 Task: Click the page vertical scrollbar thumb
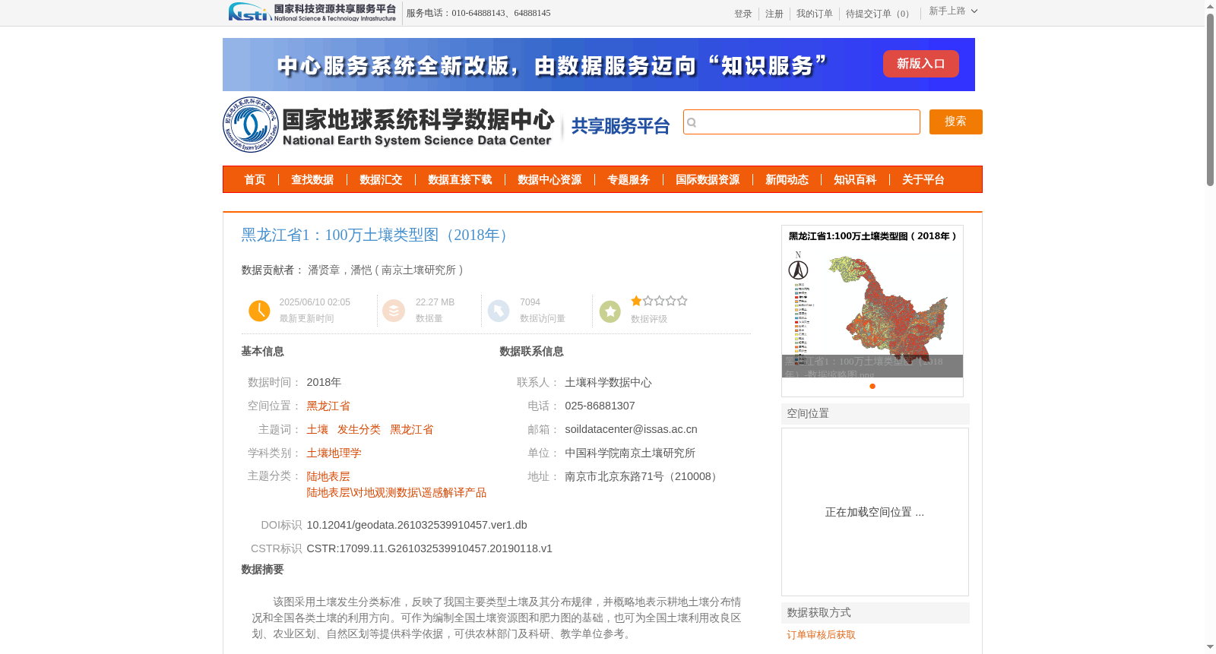1210,99
